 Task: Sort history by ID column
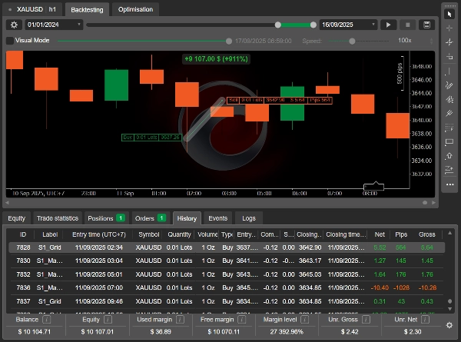(23, 234)
